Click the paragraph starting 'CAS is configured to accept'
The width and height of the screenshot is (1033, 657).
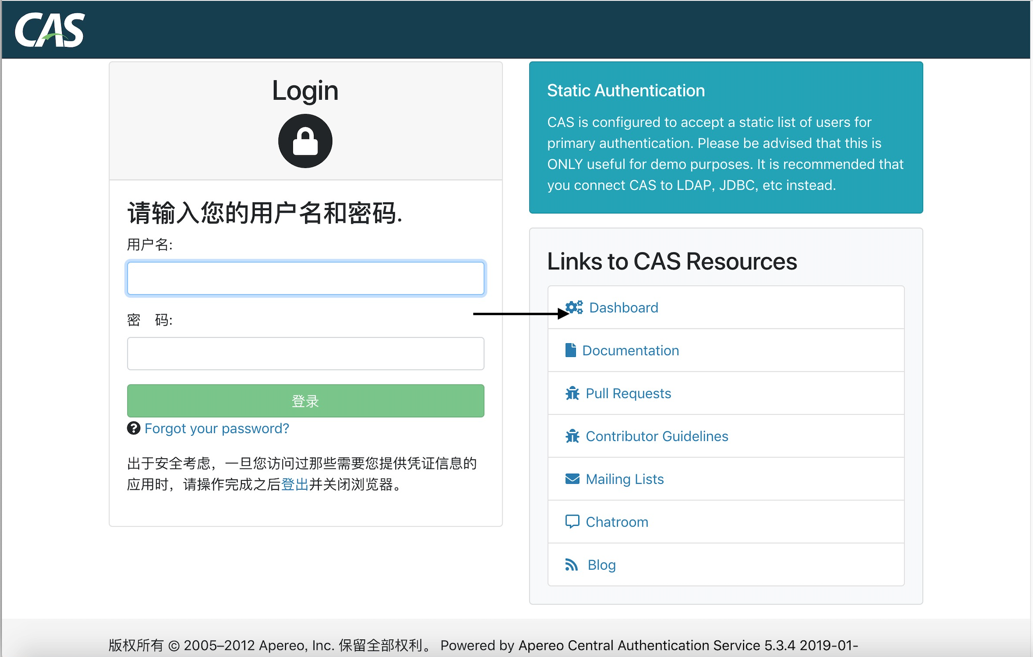click(725, 153)
